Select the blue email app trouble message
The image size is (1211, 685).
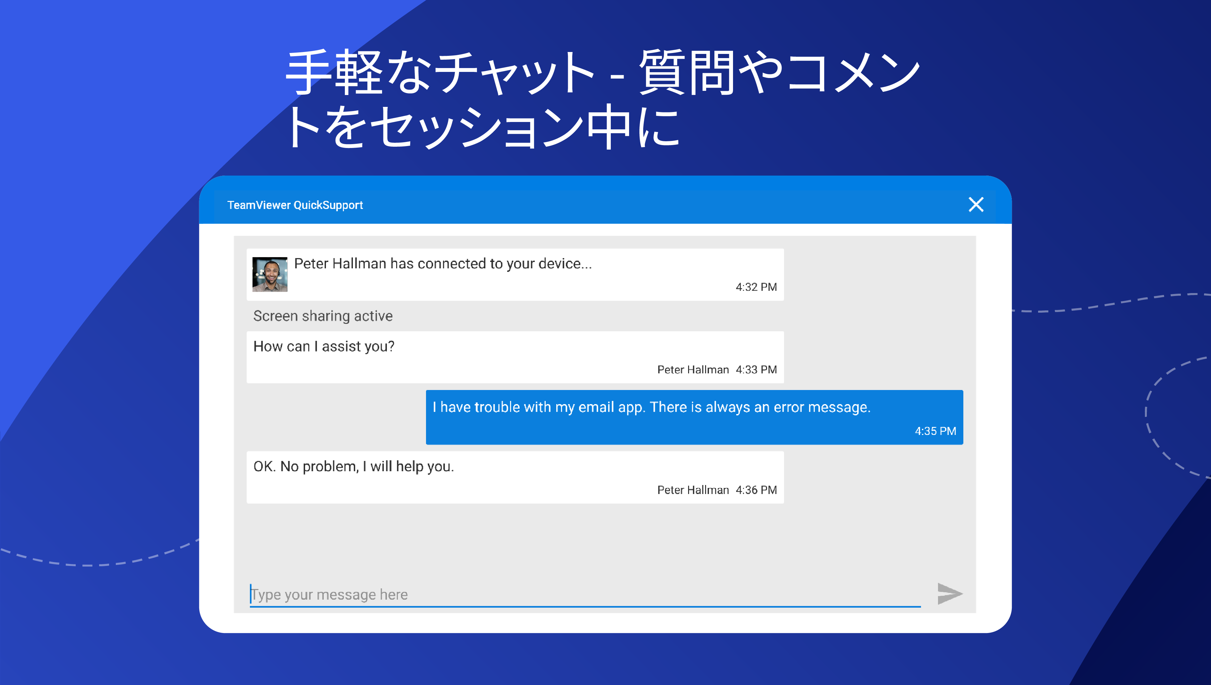coord(694,417)
